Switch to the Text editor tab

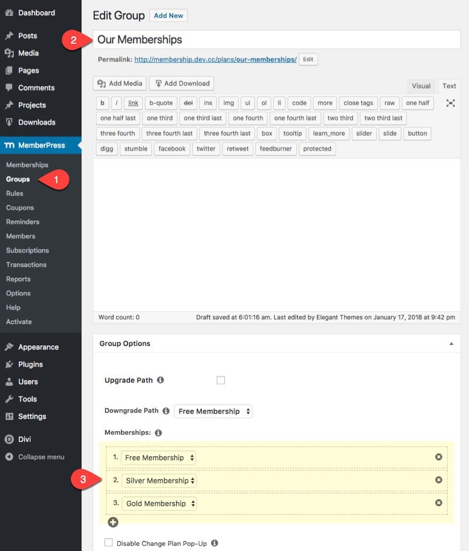449,86
